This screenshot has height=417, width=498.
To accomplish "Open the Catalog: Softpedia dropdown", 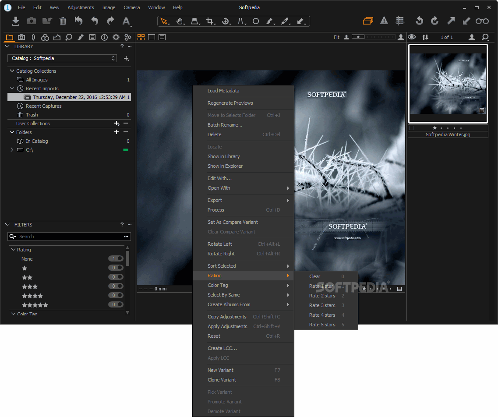I will click(x=62, y=58).
